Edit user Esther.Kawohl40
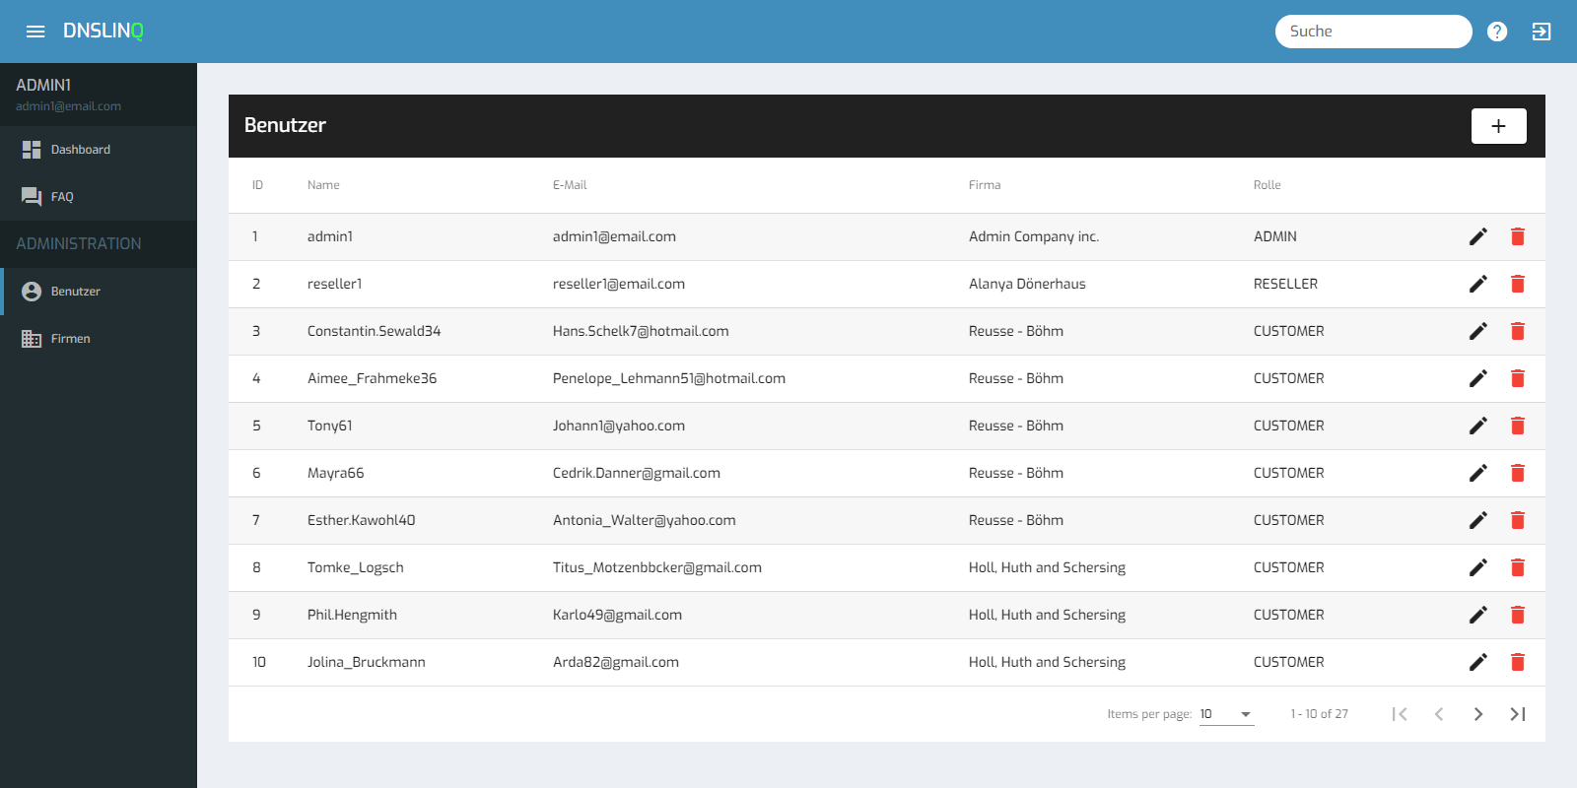 click(x=1478, y=520)
